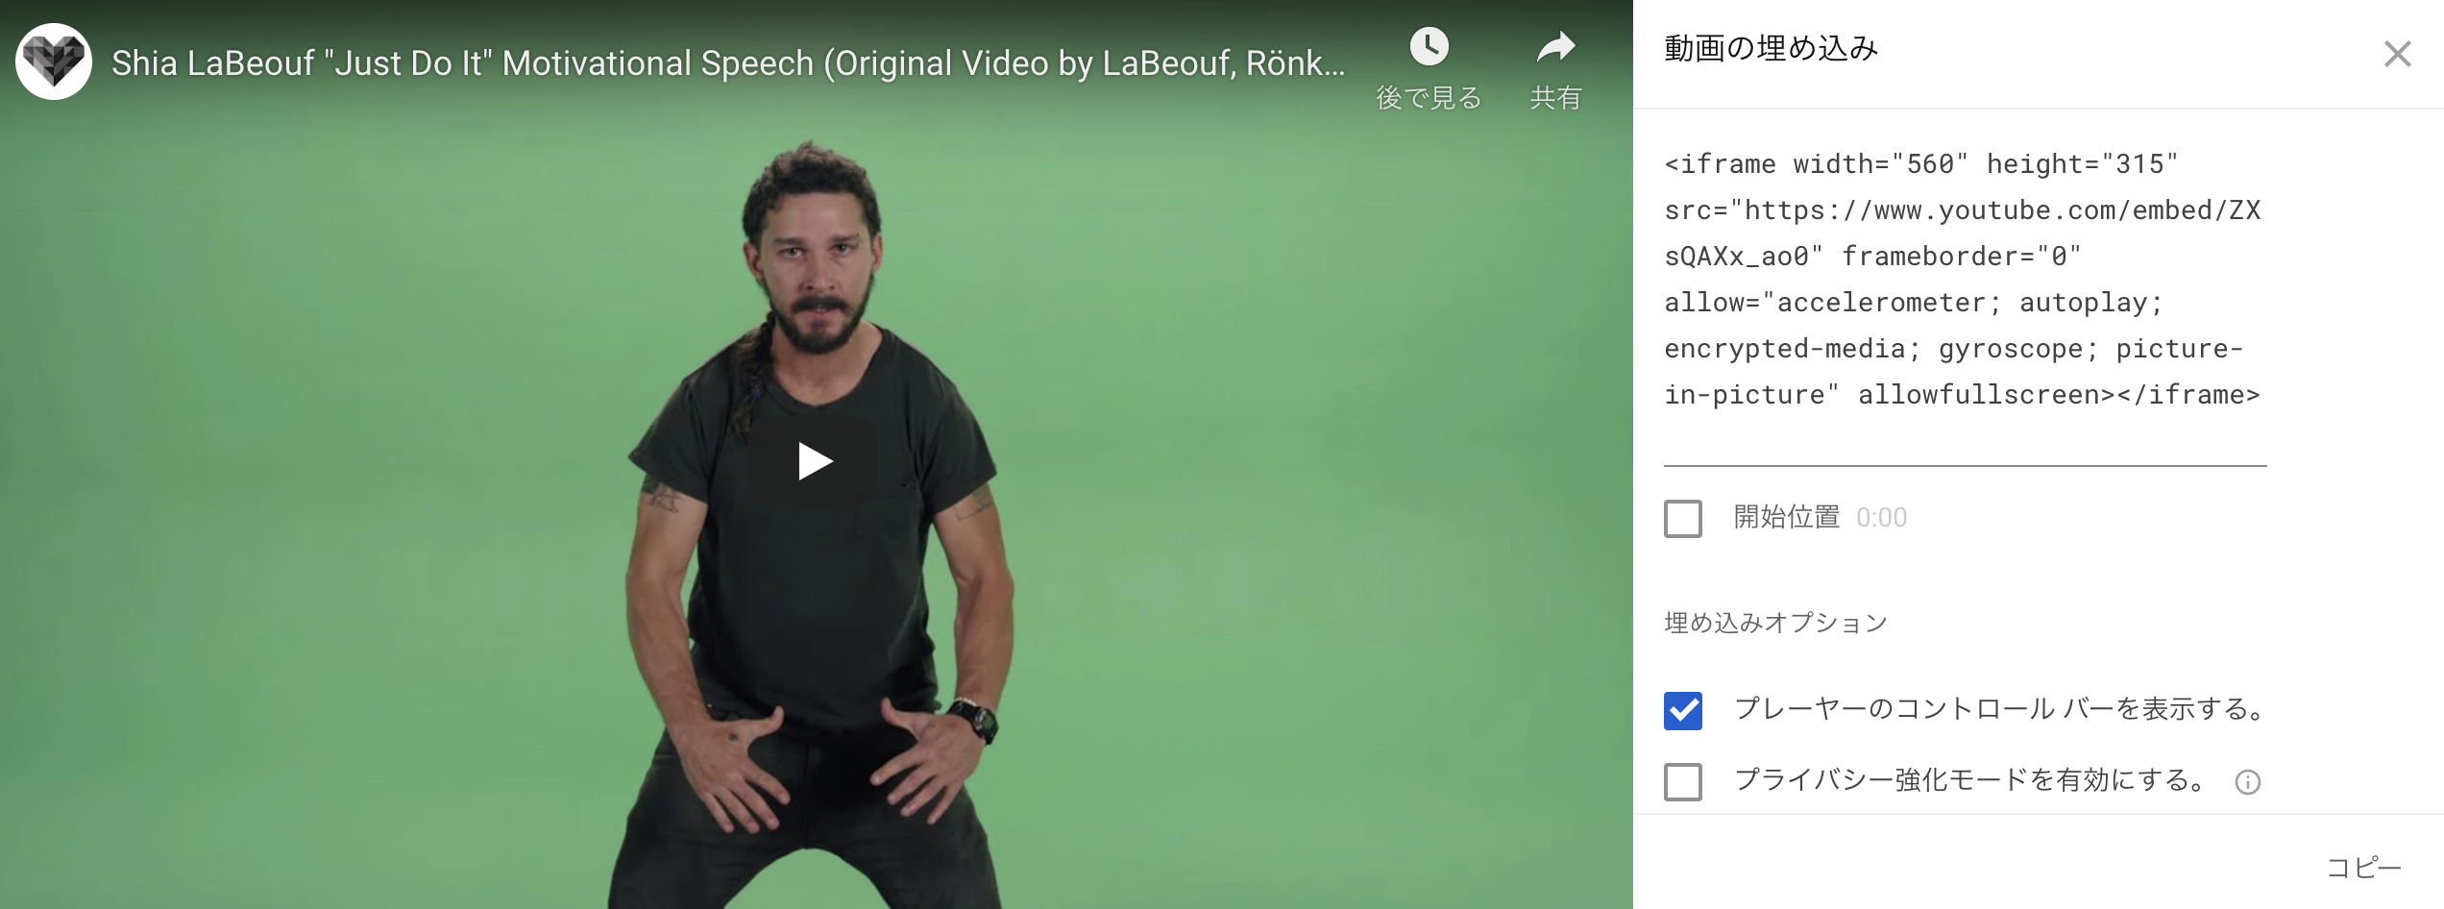Click the 後で見る text label
This screenshot has width=2444, height=909.
[1429, 98]
